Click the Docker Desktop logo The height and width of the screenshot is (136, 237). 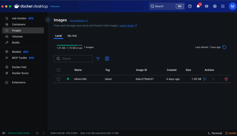coord(31,6)
